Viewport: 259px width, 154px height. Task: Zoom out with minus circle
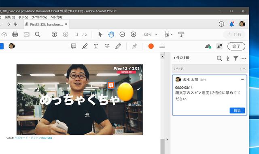point(122,34)
